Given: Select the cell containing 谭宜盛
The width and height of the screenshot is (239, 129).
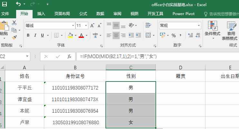Looking at the screenshot, I should pyautogui.click(x=25, y=99).
